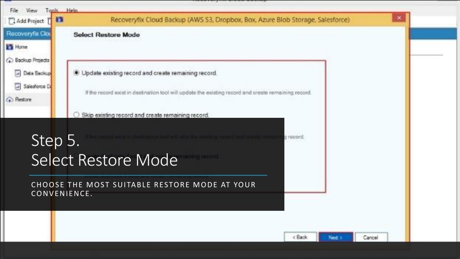
Task: Click the Add Project toolbar icon
Action: click(x=11, y=21)
